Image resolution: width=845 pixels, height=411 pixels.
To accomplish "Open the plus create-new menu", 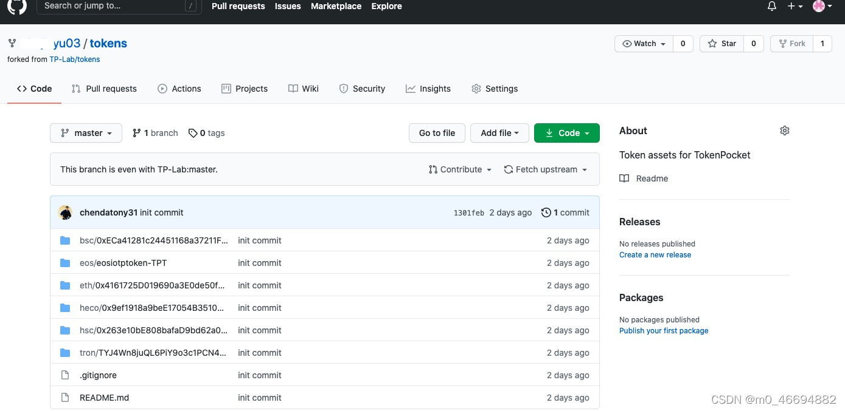I will (x=795, y=6).
